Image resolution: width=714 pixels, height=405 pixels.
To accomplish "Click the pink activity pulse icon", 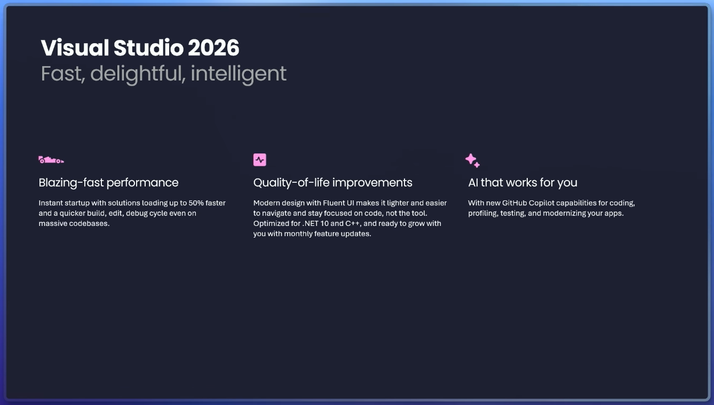I will coord(260,160).
